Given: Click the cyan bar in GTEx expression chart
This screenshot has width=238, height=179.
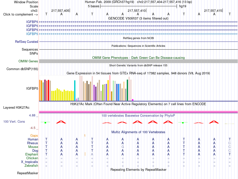Looking at the screenshot, I should click(x=75, y=91).
